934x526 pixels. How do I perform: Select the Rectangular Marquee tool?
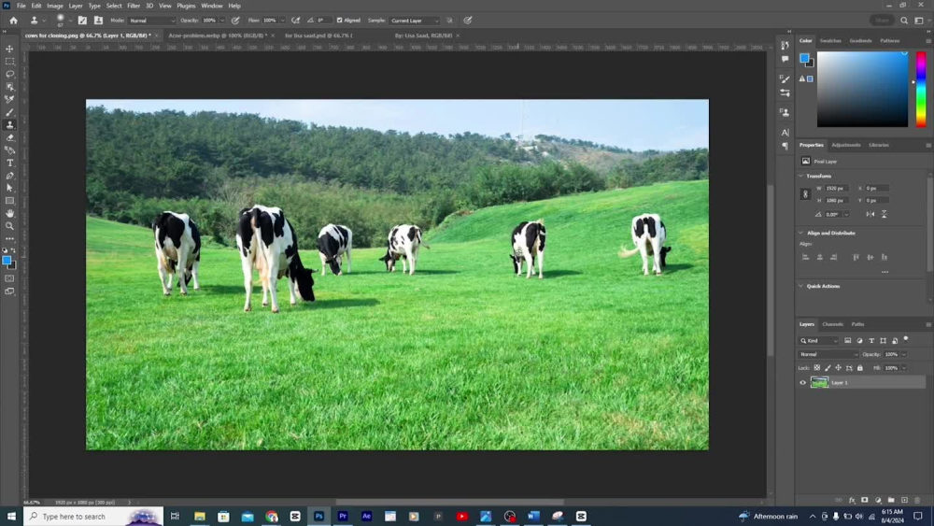9,62
